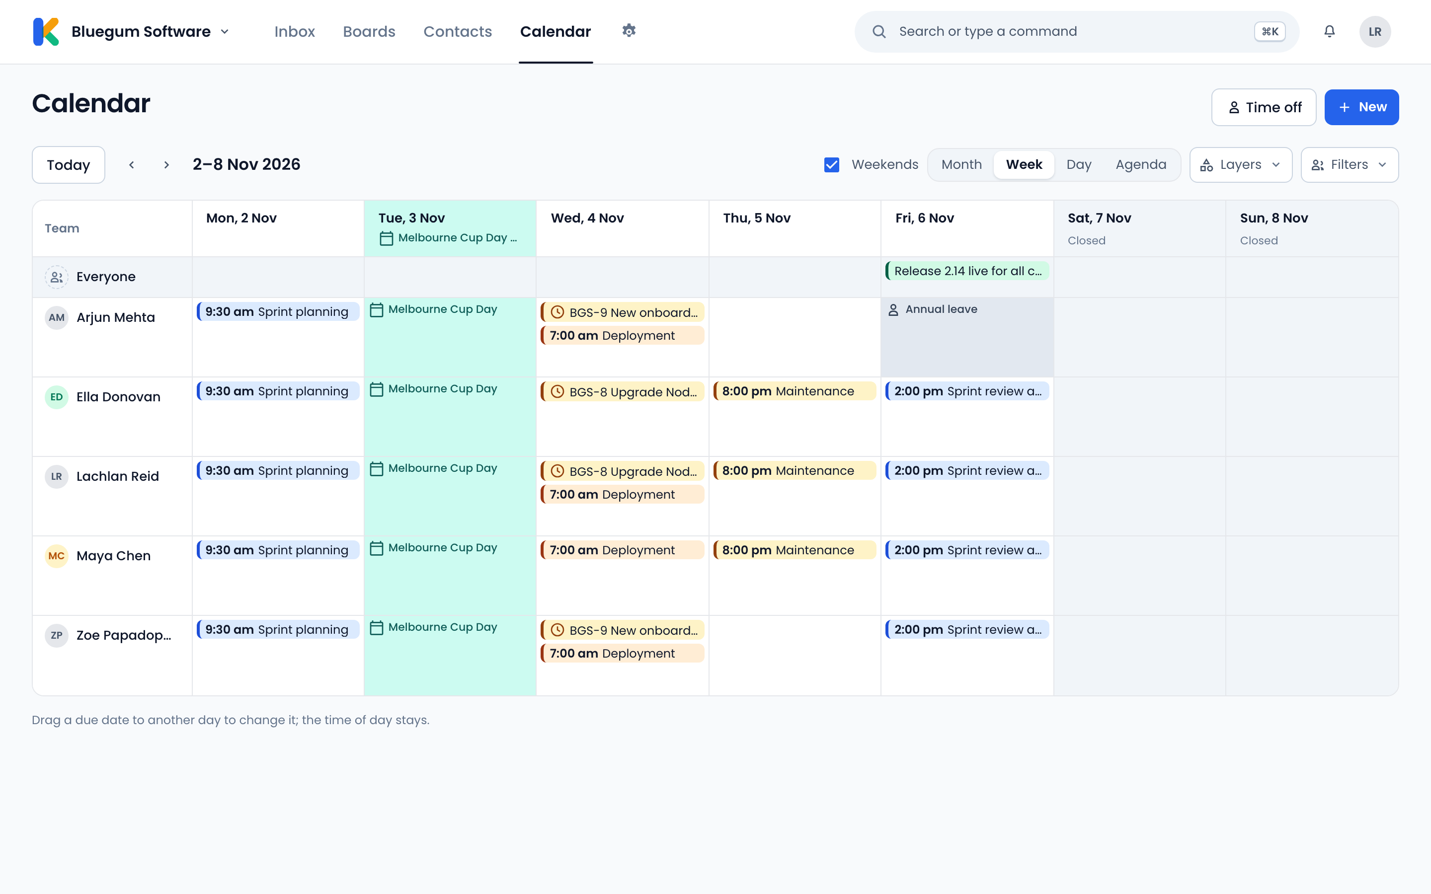1431x894 pixels.
Task: Expand the Layers dropdown
Action: (x=1241, y=165)
